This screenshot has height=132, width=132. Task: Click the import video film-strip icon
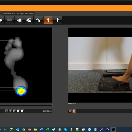(19, 20)
